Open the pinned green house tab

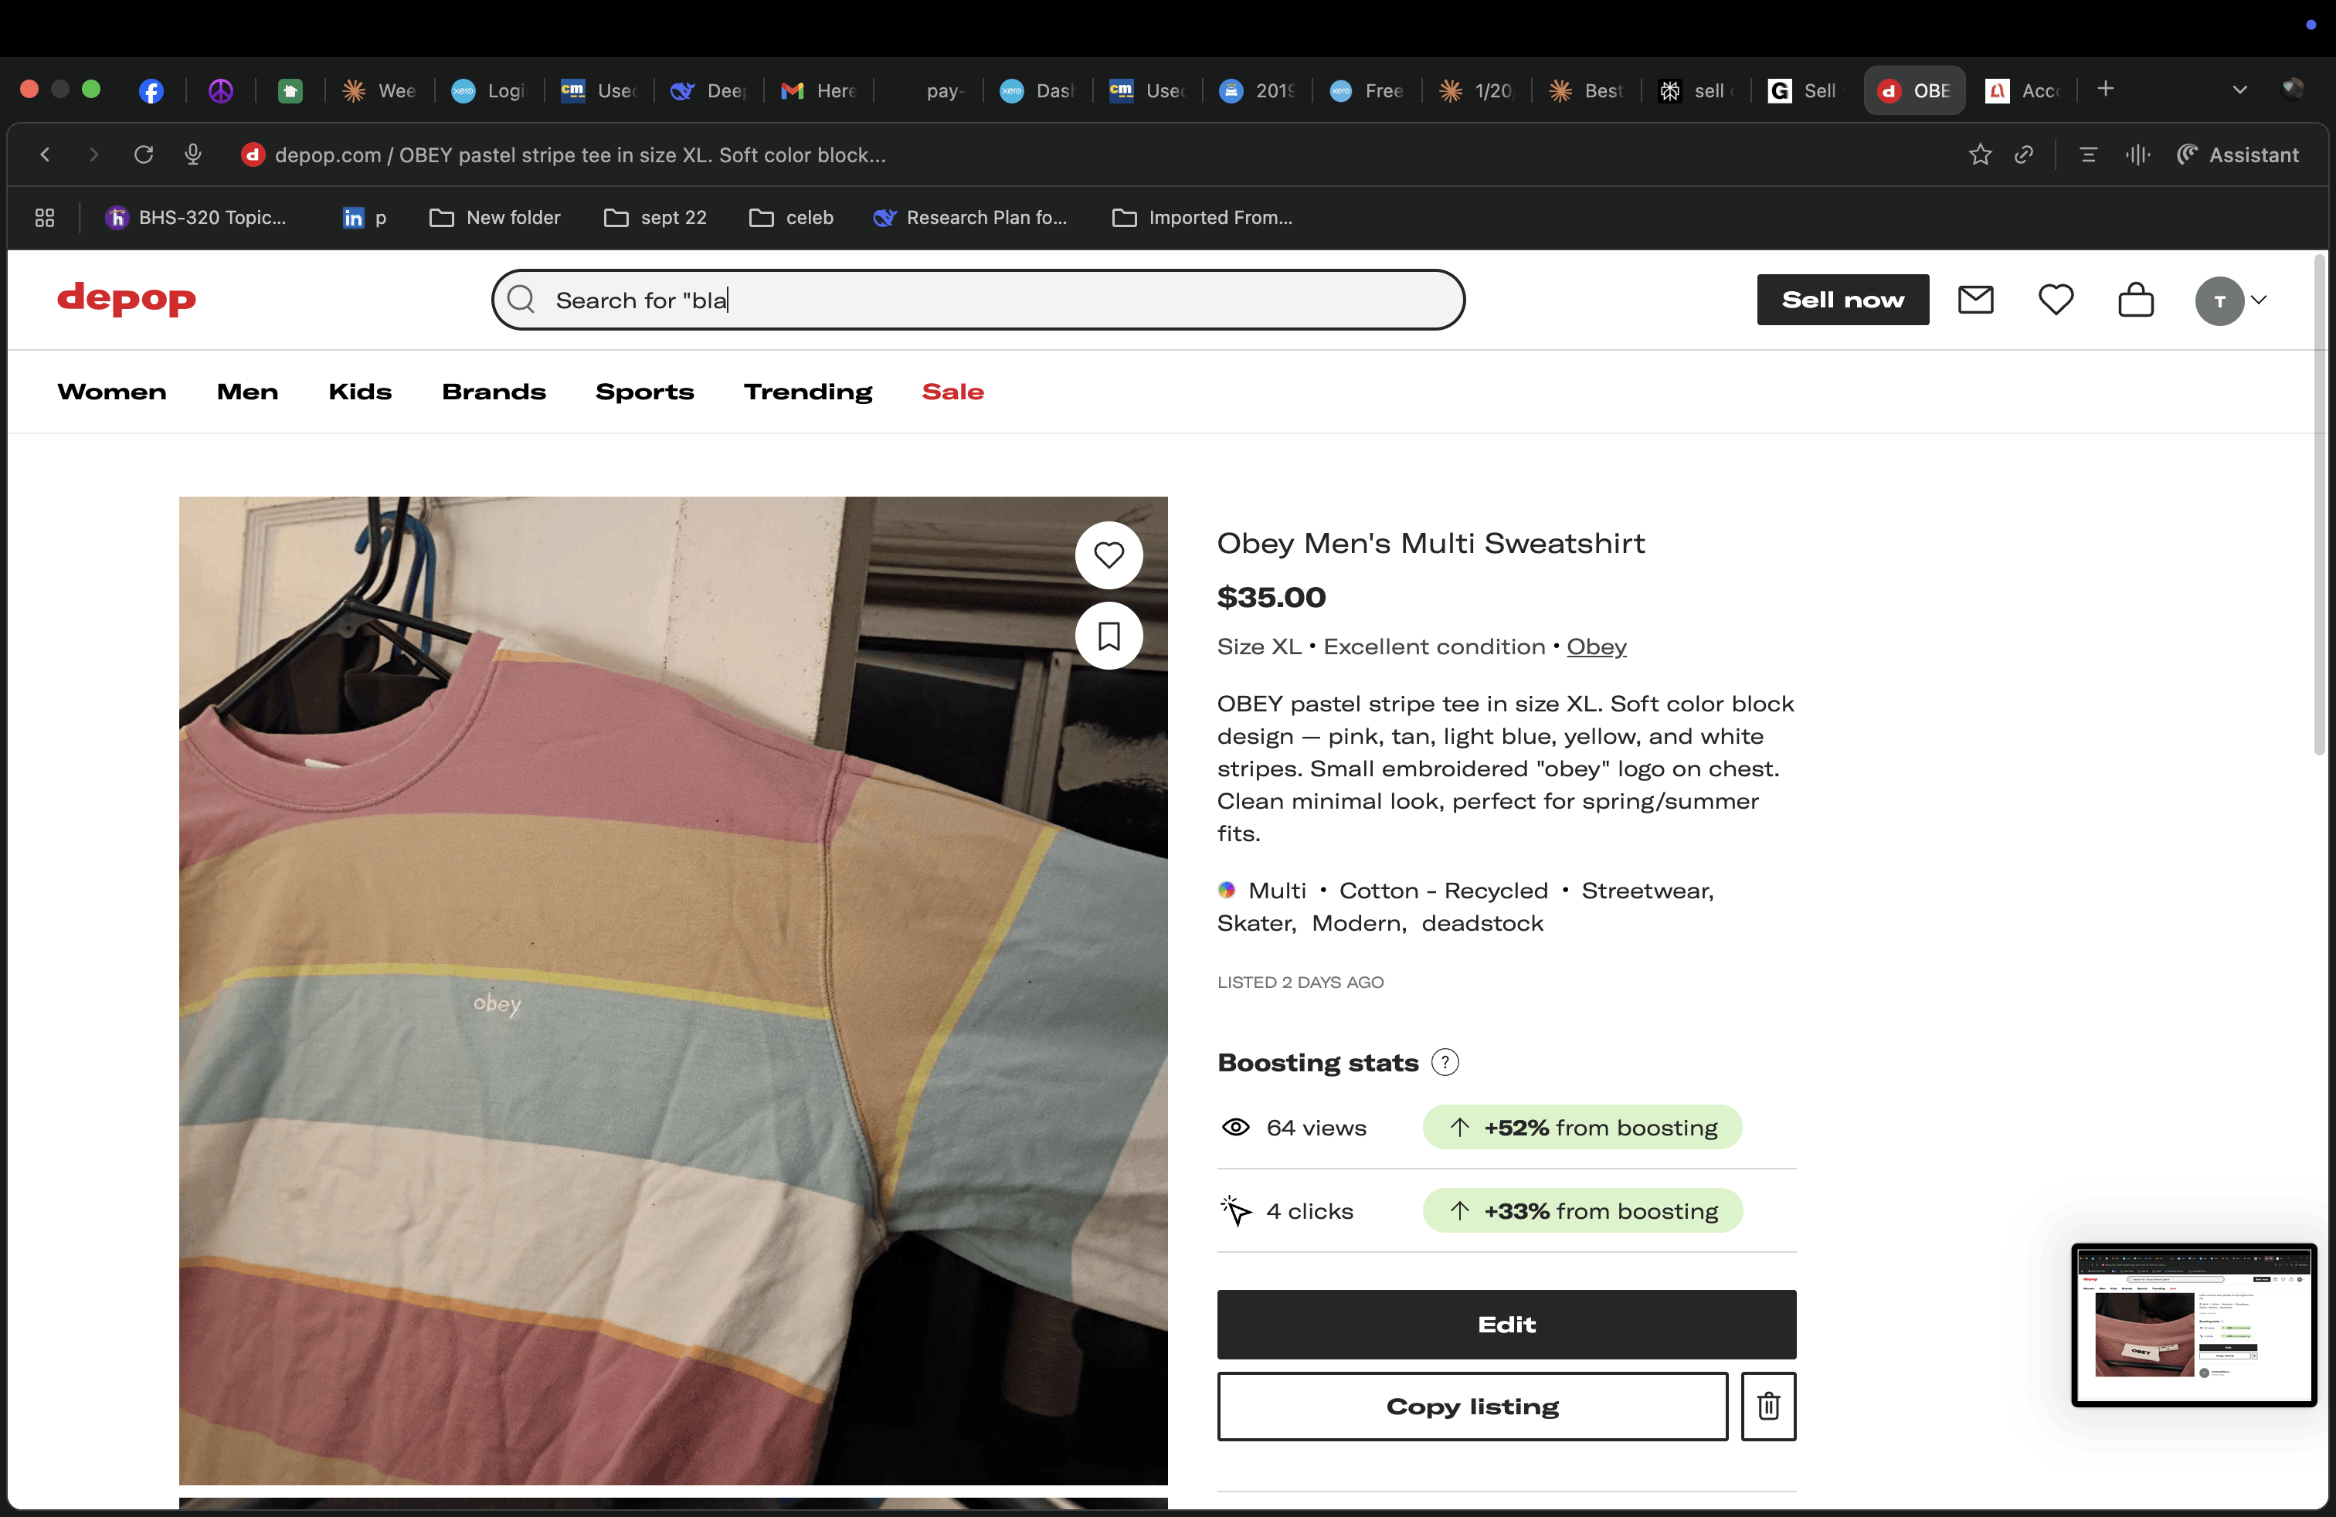coord(290,91)
